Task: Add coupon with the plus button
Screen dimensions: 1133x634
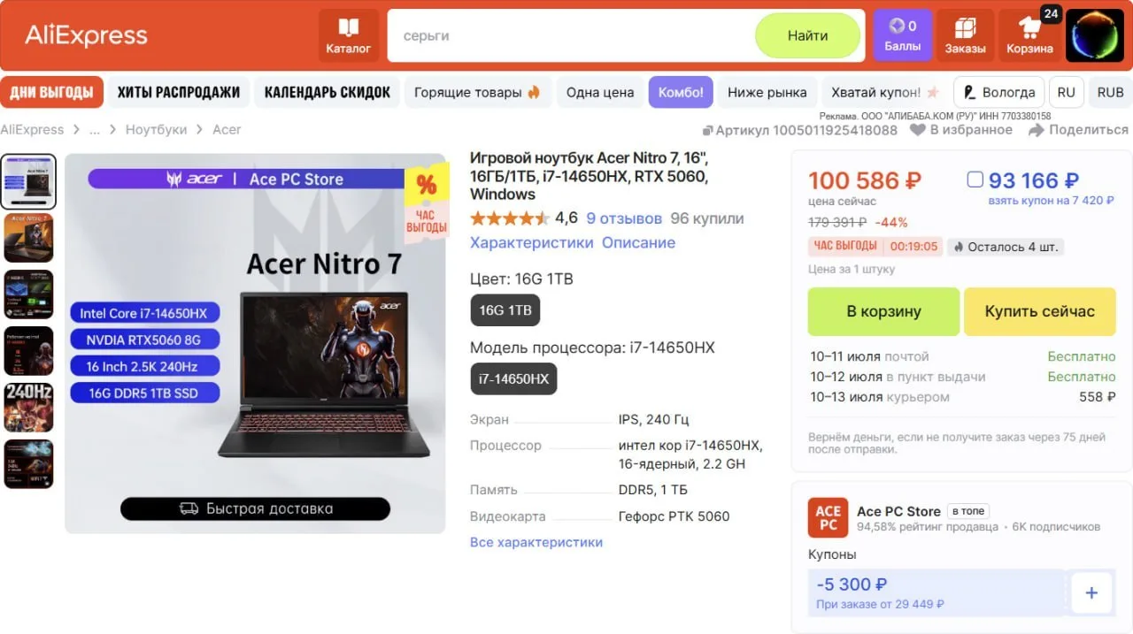Action: 1091,592
